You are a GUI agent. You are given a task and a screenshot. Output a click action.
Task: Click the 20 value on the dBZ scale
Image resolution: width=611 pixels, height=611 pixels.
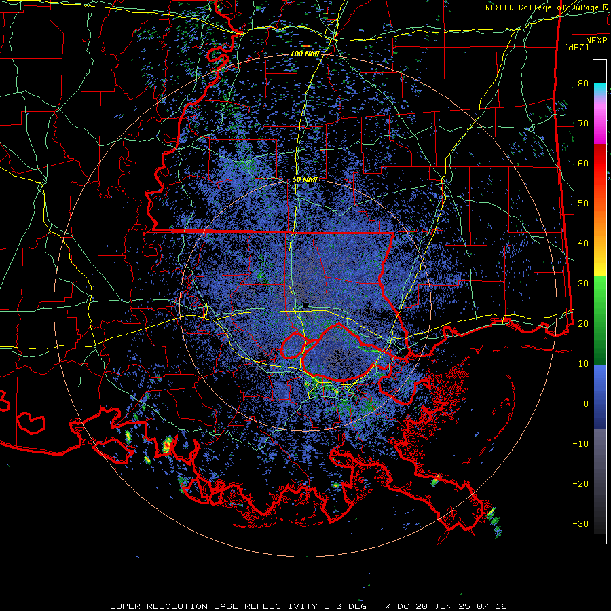point(583,323)
